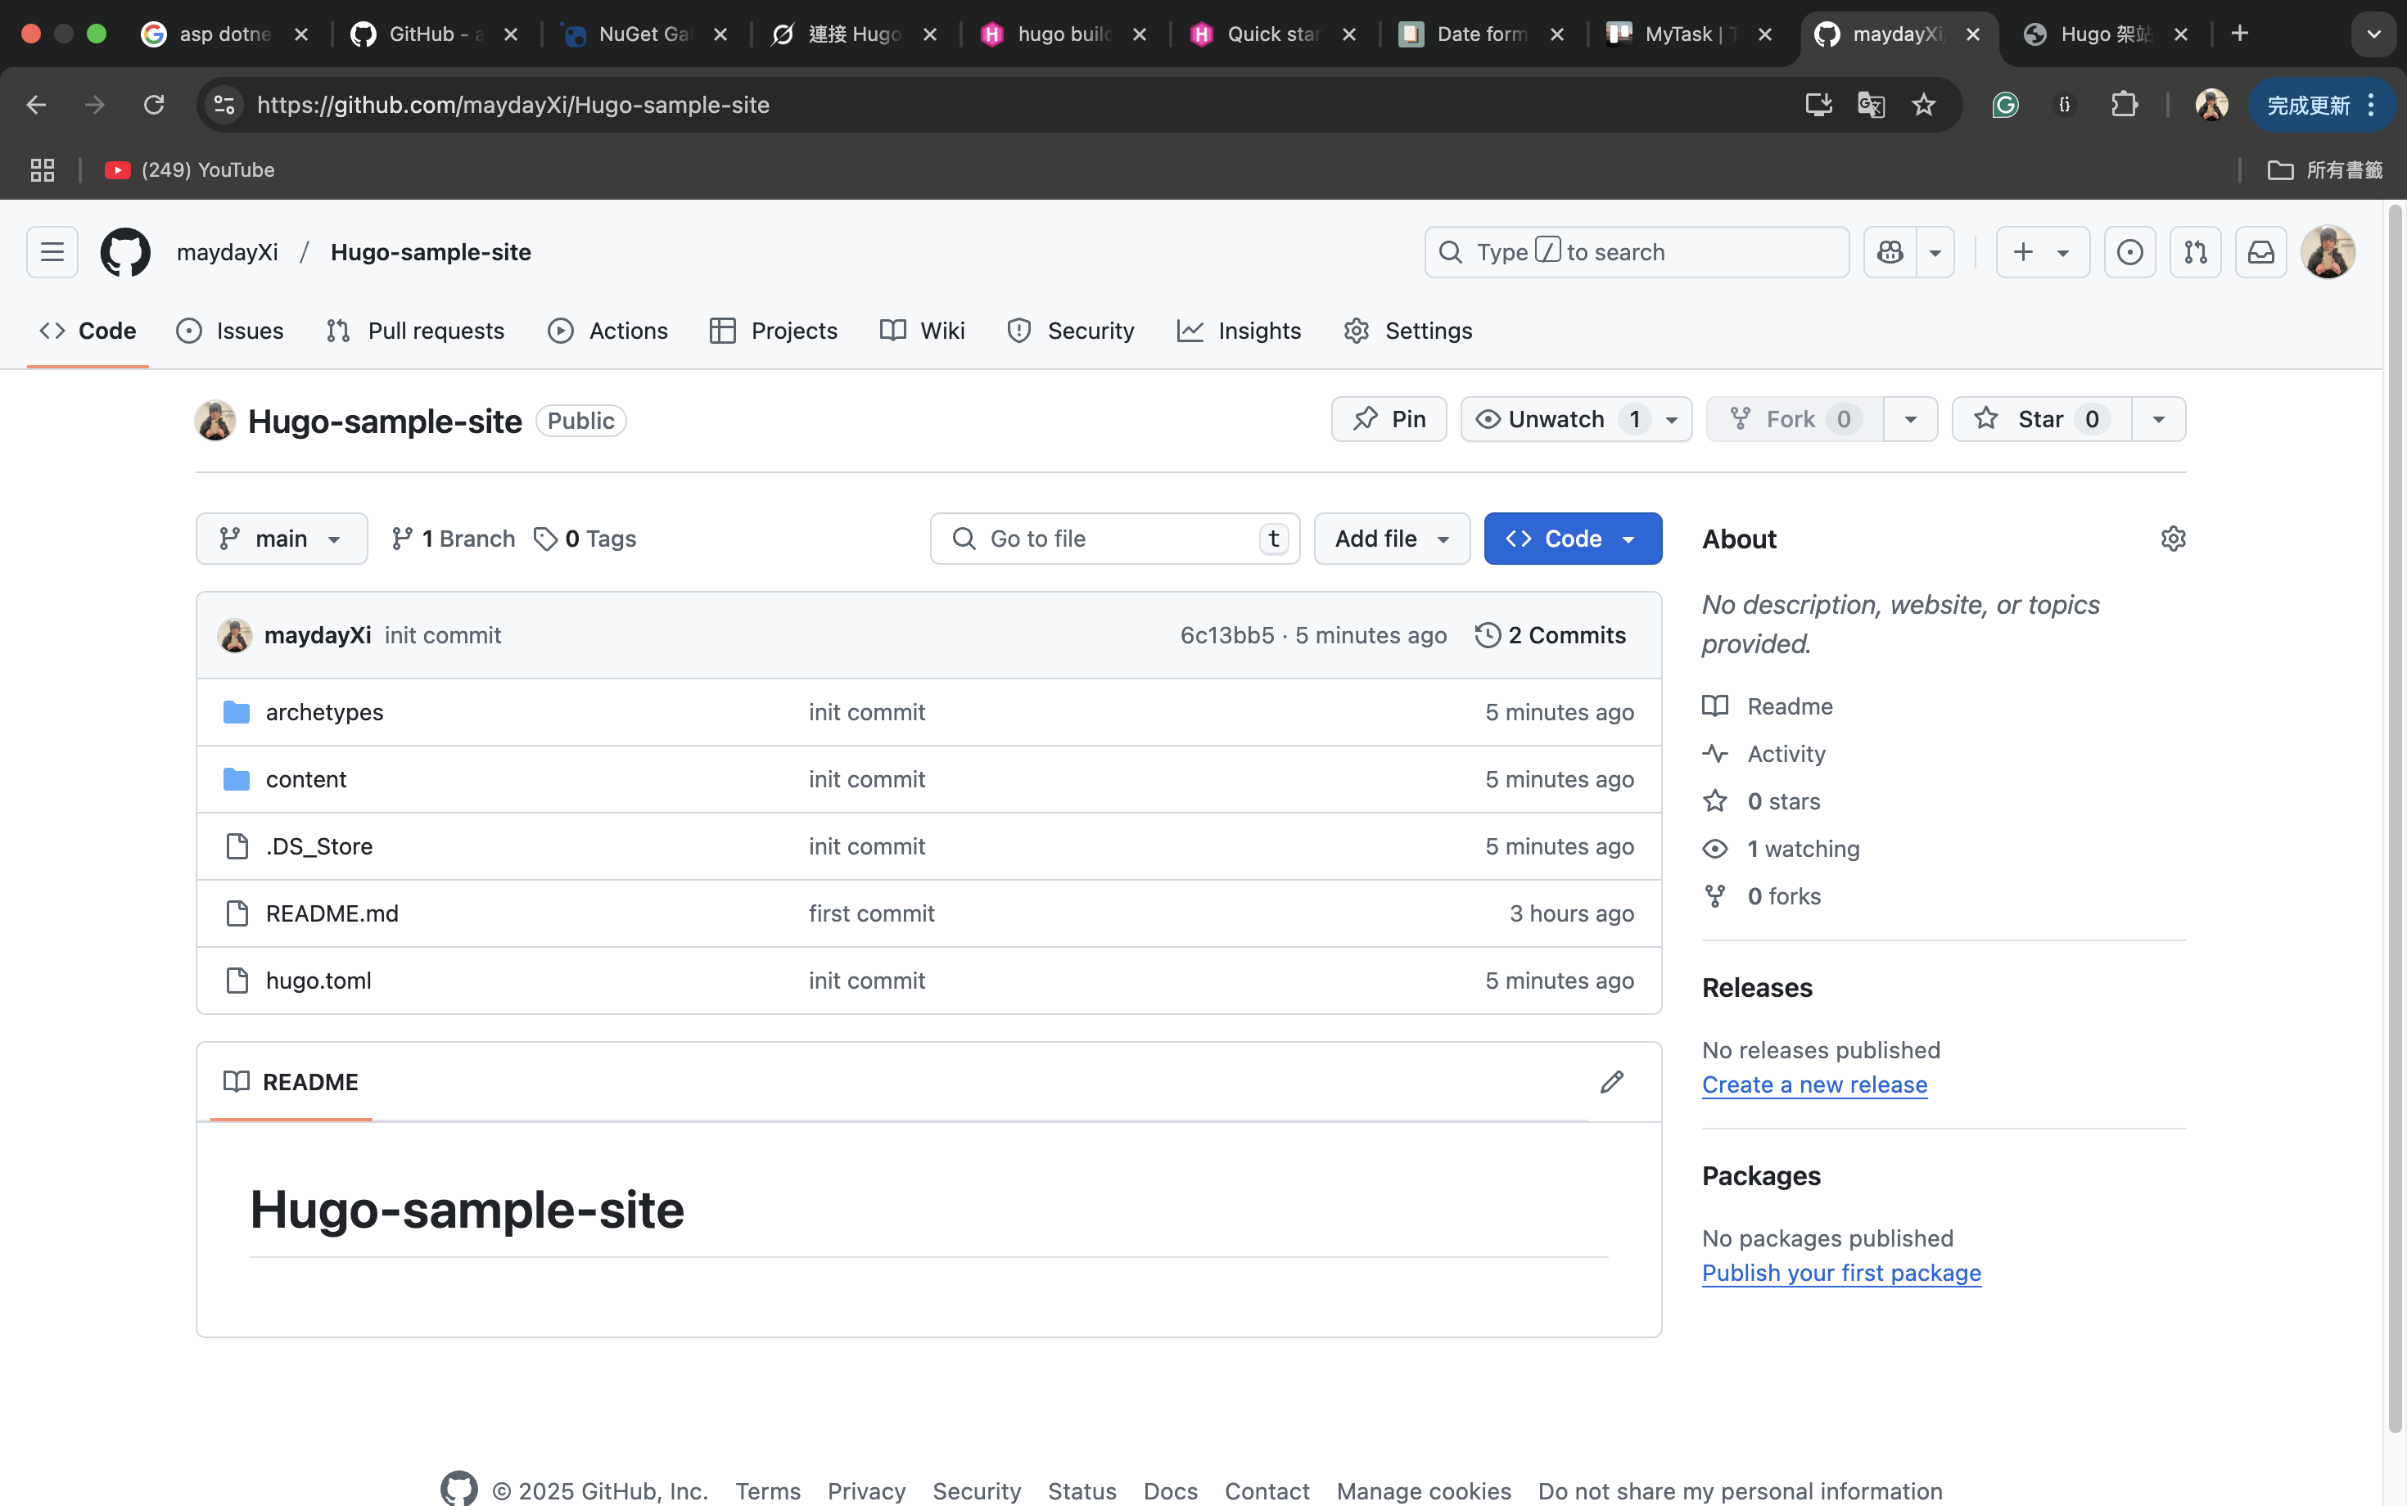
Task: Switch to the Pull requests tab
Action: 415,331
